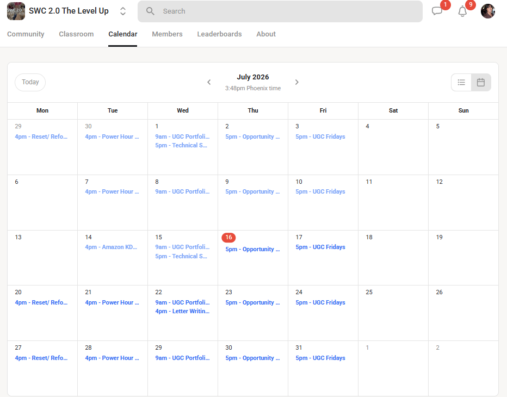The image size is (507, 397).
Task: Open July 15 9am UGC Portfolio event
Action: tap(182, 247)
